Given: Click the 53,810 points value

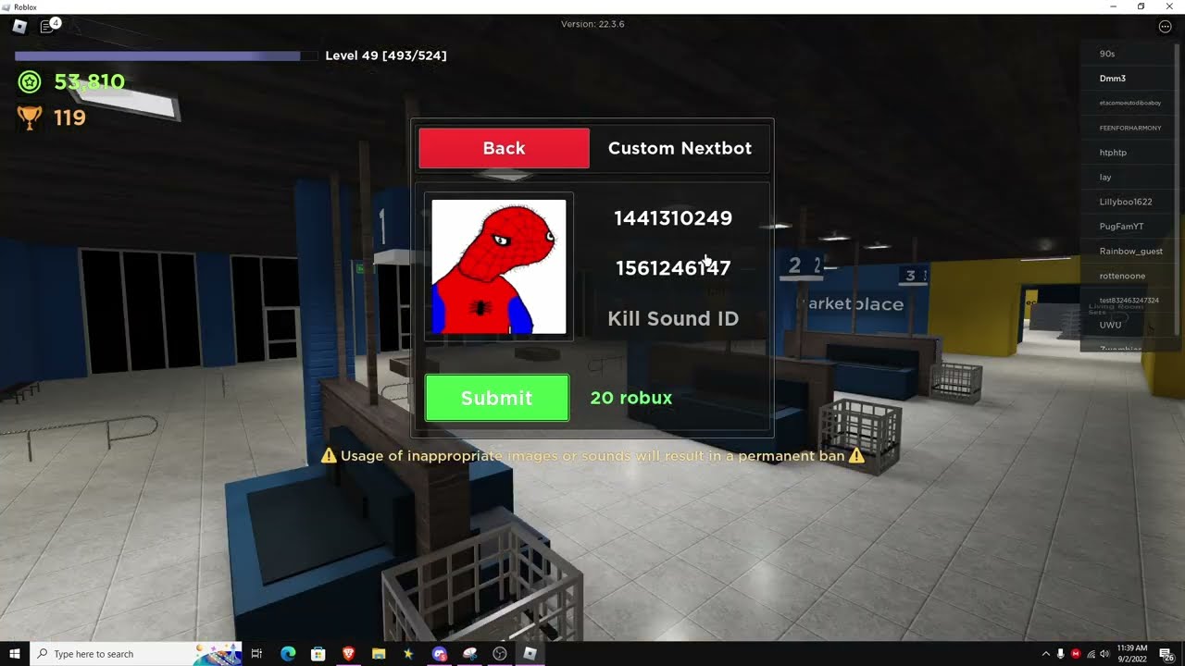Looking at the screenshot, I should [89, 82].
